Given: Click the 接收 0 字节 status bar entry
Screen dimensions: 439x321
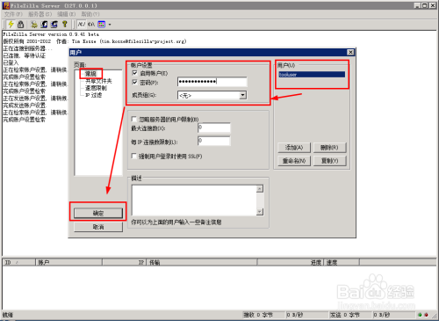Looking at the screenshot, I should [x=263, y=315].
